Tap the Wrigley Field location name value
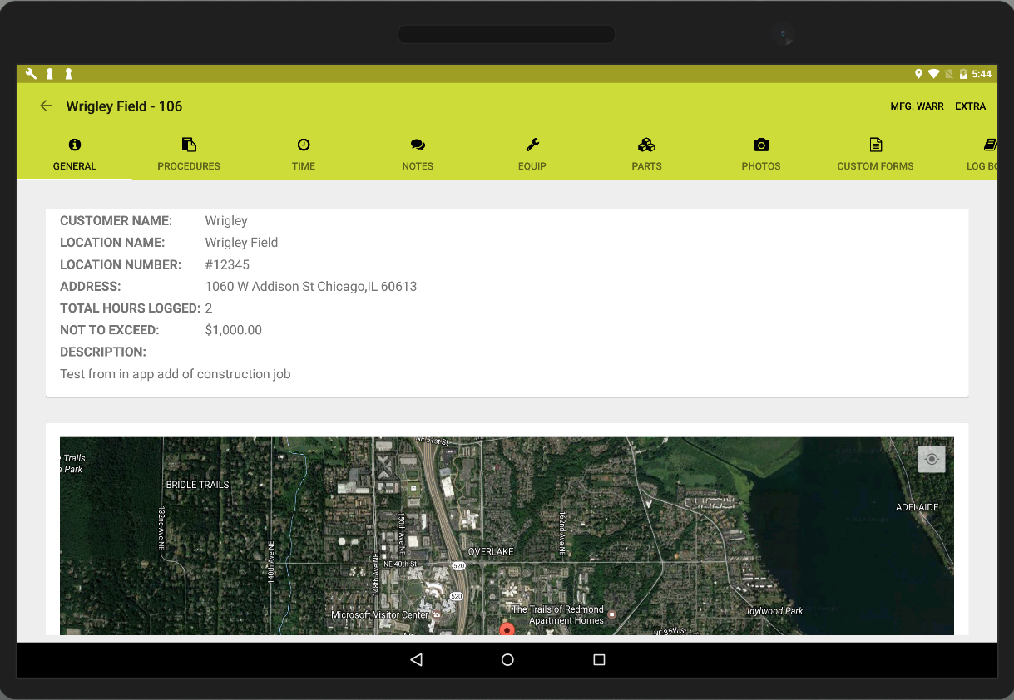The image size is (1014, 700). point(241,243)
